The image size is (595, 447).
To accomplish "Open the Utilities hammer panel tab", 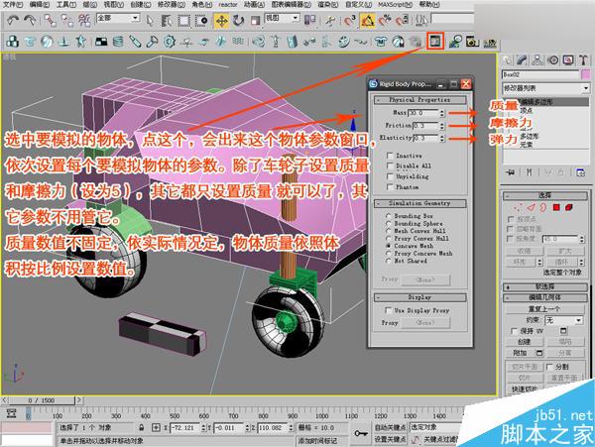I will [x=584, y=60].
